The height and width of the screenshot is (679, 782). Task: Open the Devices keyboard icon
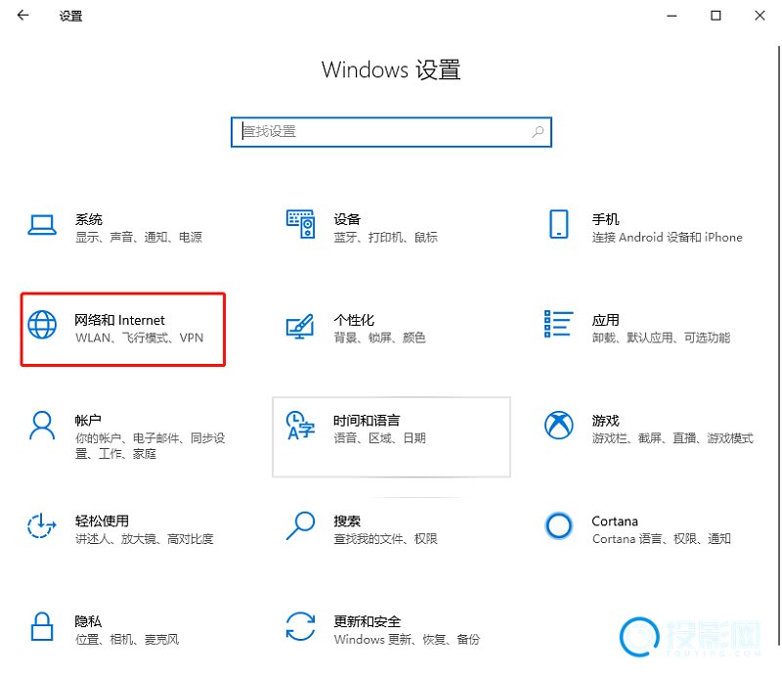[300, 225]
